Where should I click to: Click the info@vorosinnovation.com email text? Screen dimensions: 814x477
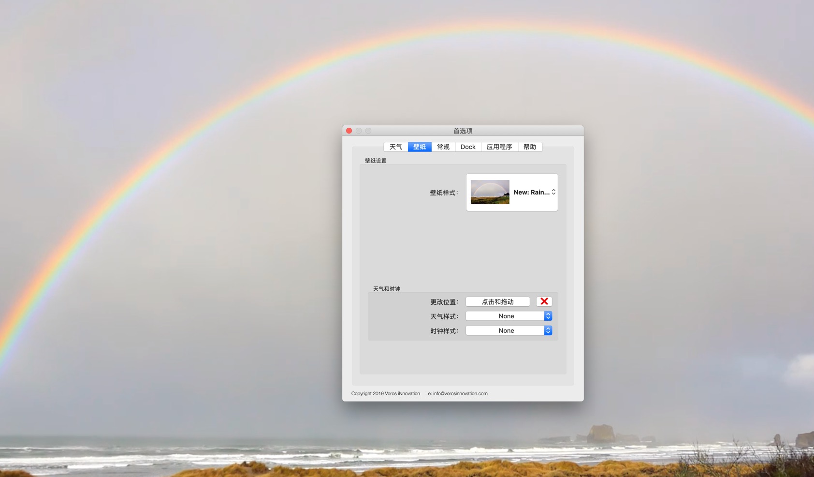tap(460, 394)
